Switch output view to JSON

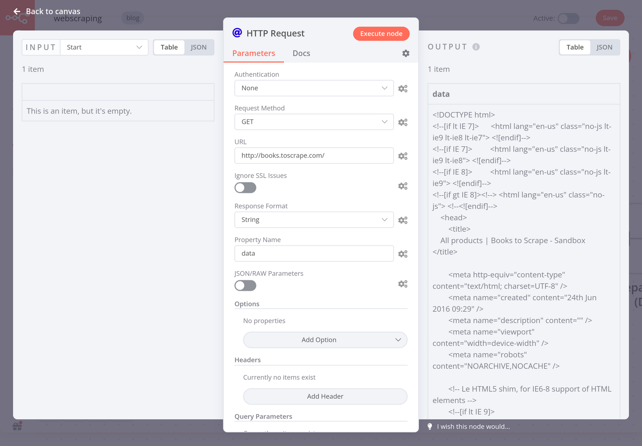(x=604, y=47)
